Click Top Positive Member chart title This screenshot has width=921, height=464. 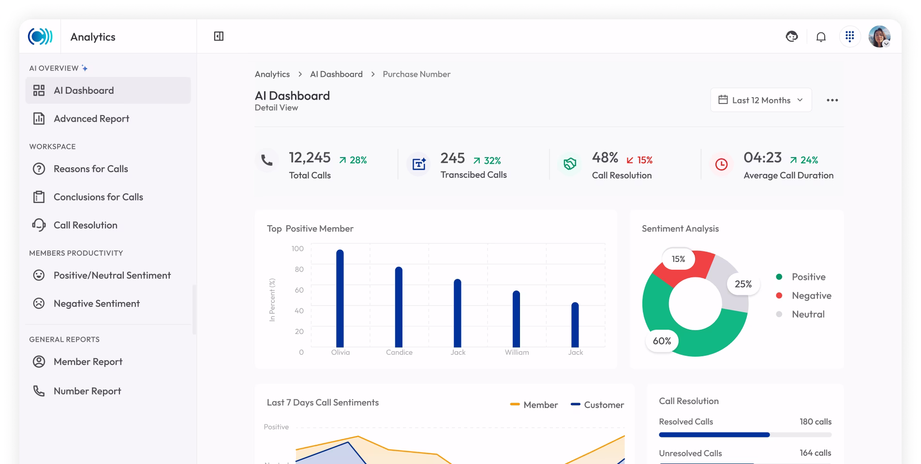click(x=310, y=229)
